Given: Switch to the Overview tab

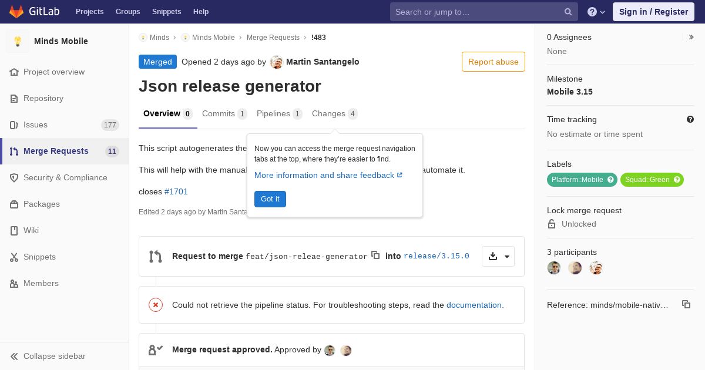Looking at the screenshot, I should [168, 114].
